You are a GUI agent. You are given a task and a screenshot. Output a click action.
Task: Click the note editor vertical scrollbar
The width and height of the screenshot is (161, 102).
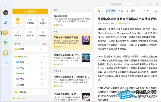click(160, 34)
